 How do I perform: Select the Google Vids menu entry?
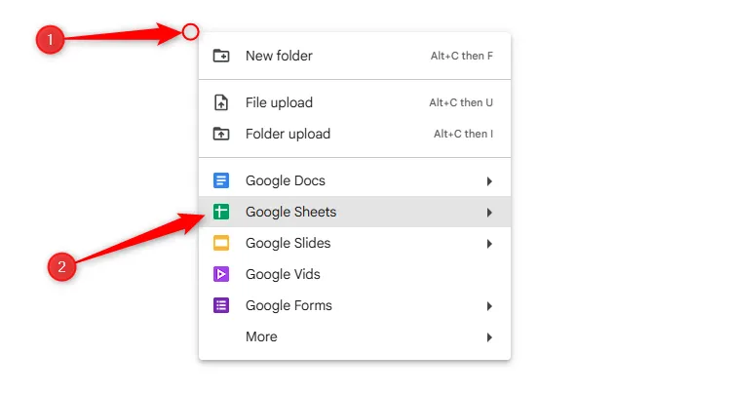tap(283, 274)
